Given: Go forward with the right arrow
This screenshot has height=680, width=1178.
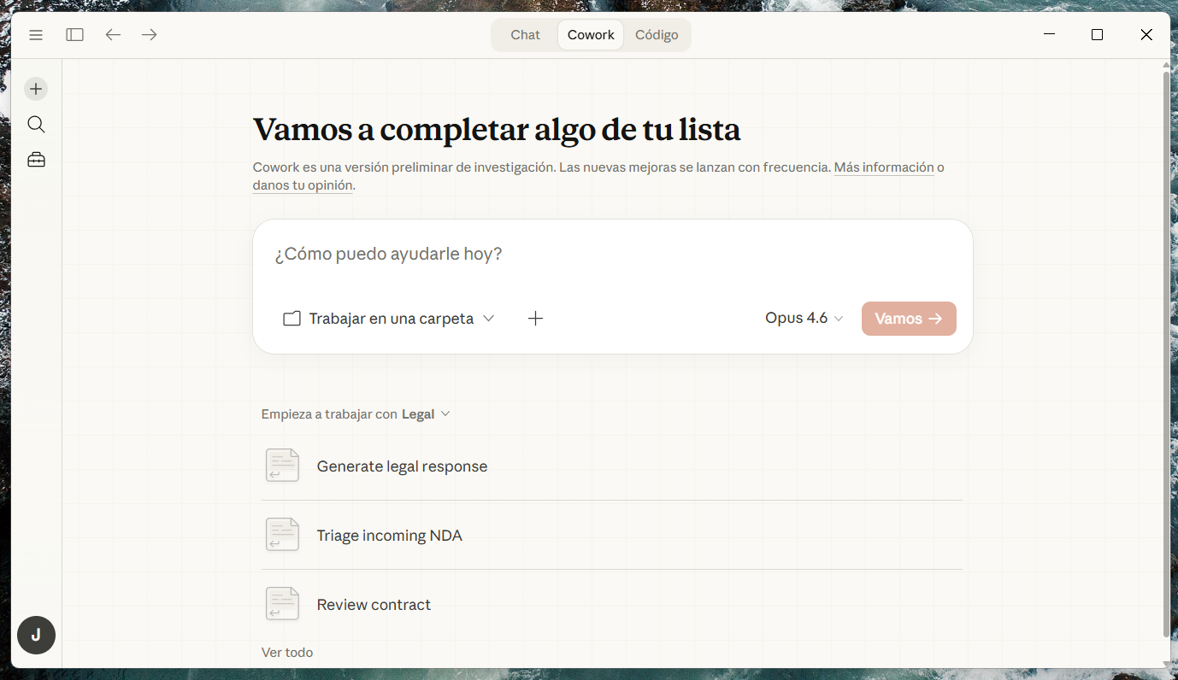Looking at the screenshot, I should click(150, 35).
